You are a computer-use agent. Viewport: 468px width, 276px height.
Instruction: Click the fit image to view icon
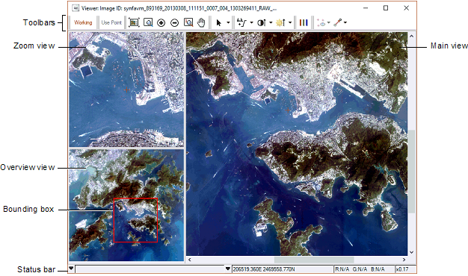tap(134, 22)
